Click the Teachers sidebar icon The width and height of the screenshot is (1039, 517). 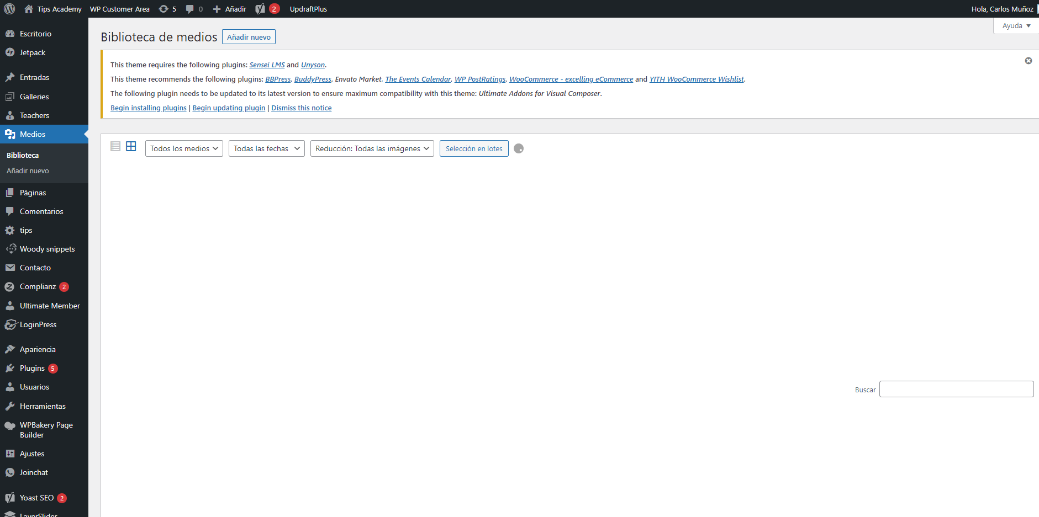(x=10, y=115)
